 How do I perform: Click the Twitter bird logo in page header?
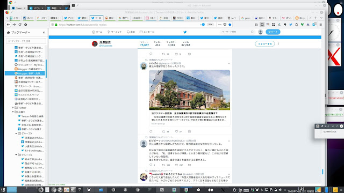pyautogui.click(x=185, y=32)
